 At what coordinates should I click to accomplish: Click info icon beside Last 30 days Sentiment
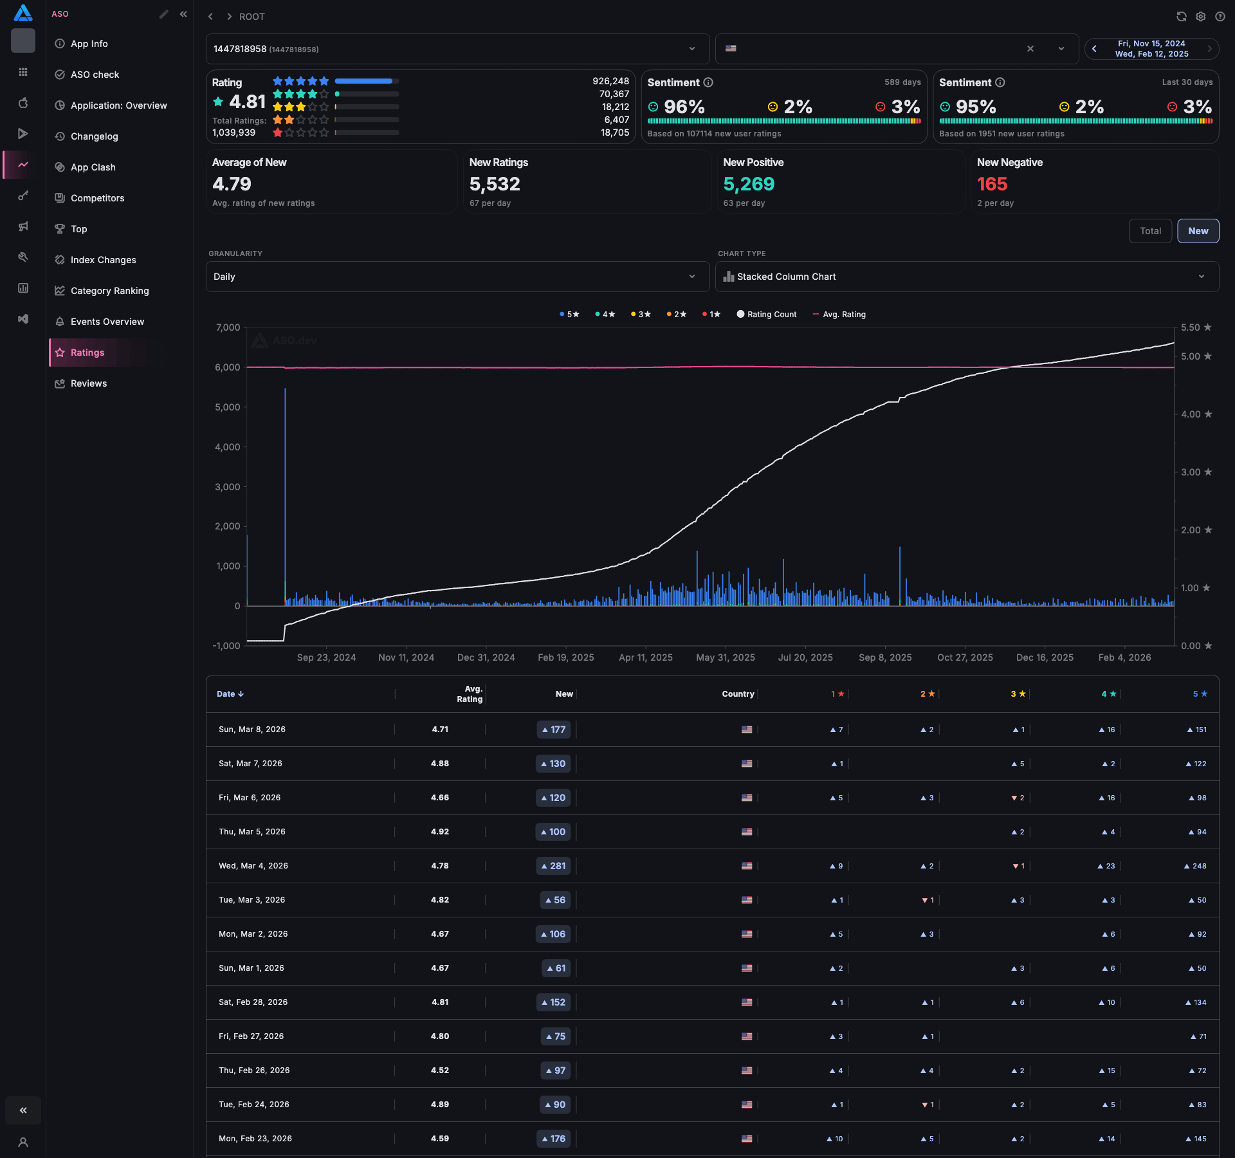(1000, 82)
